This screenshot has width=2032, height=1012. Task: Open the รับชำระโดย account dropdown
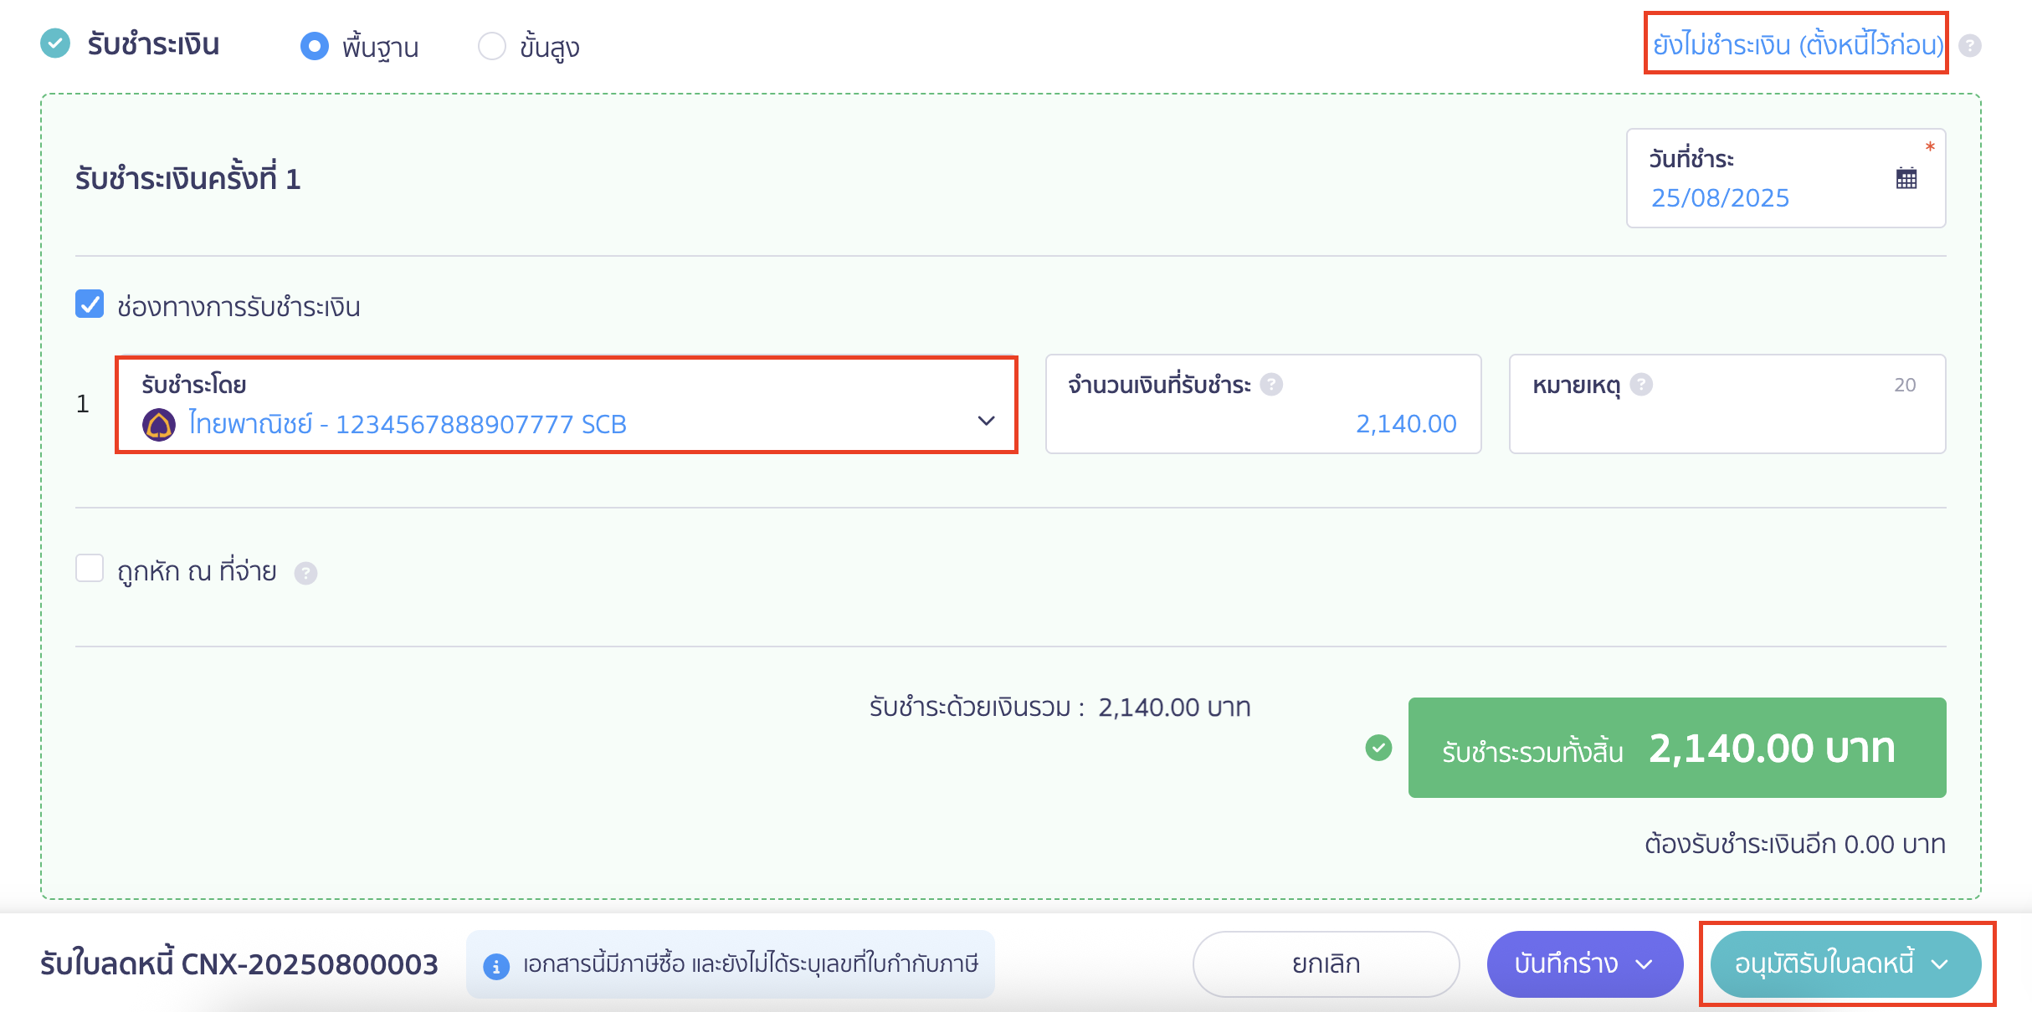coord(567,405)
